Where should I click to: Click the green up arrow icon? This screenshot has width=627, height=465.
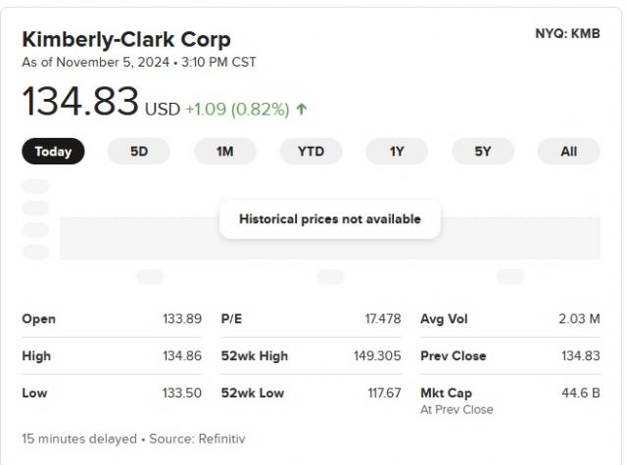(302, 110)
